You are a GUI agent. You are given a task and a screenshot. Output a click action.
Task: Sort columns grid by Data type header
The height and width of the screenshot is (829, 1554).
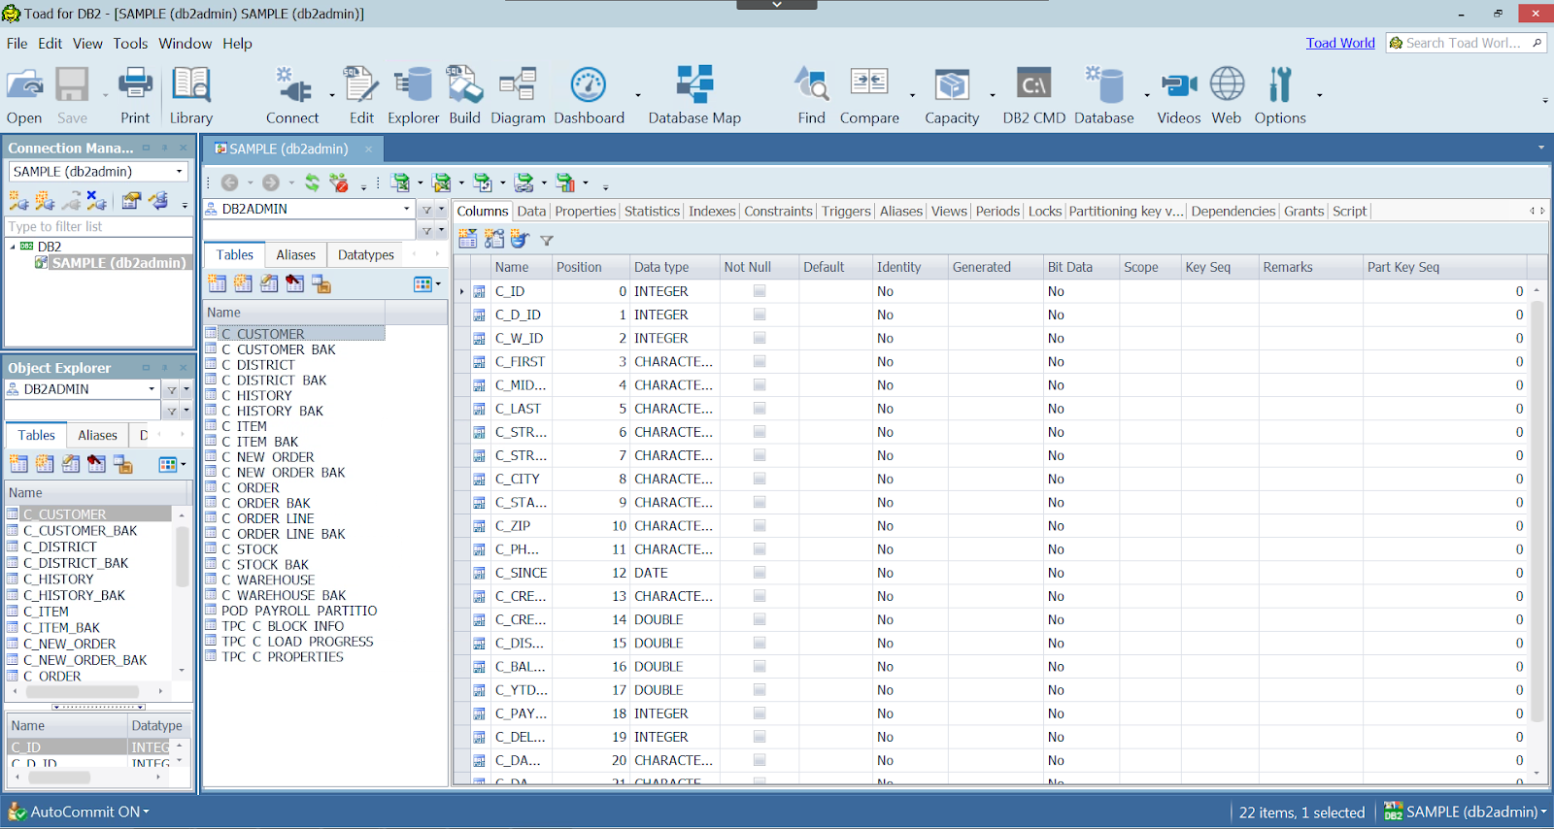674,267
